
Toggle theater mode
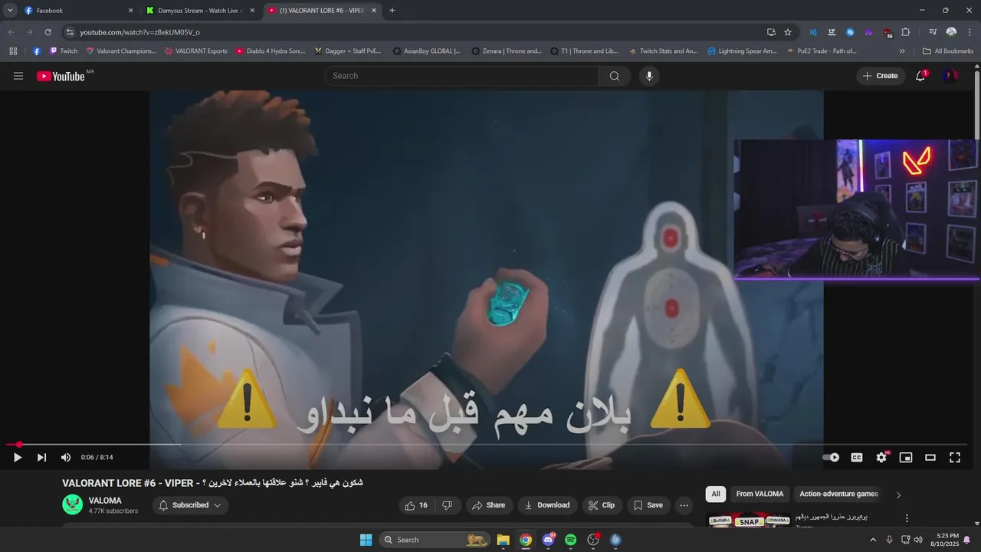930,458
